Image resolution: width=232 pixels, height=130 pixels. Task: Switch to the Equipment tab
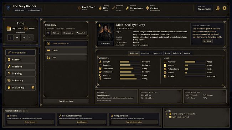[x=157, y=53]
